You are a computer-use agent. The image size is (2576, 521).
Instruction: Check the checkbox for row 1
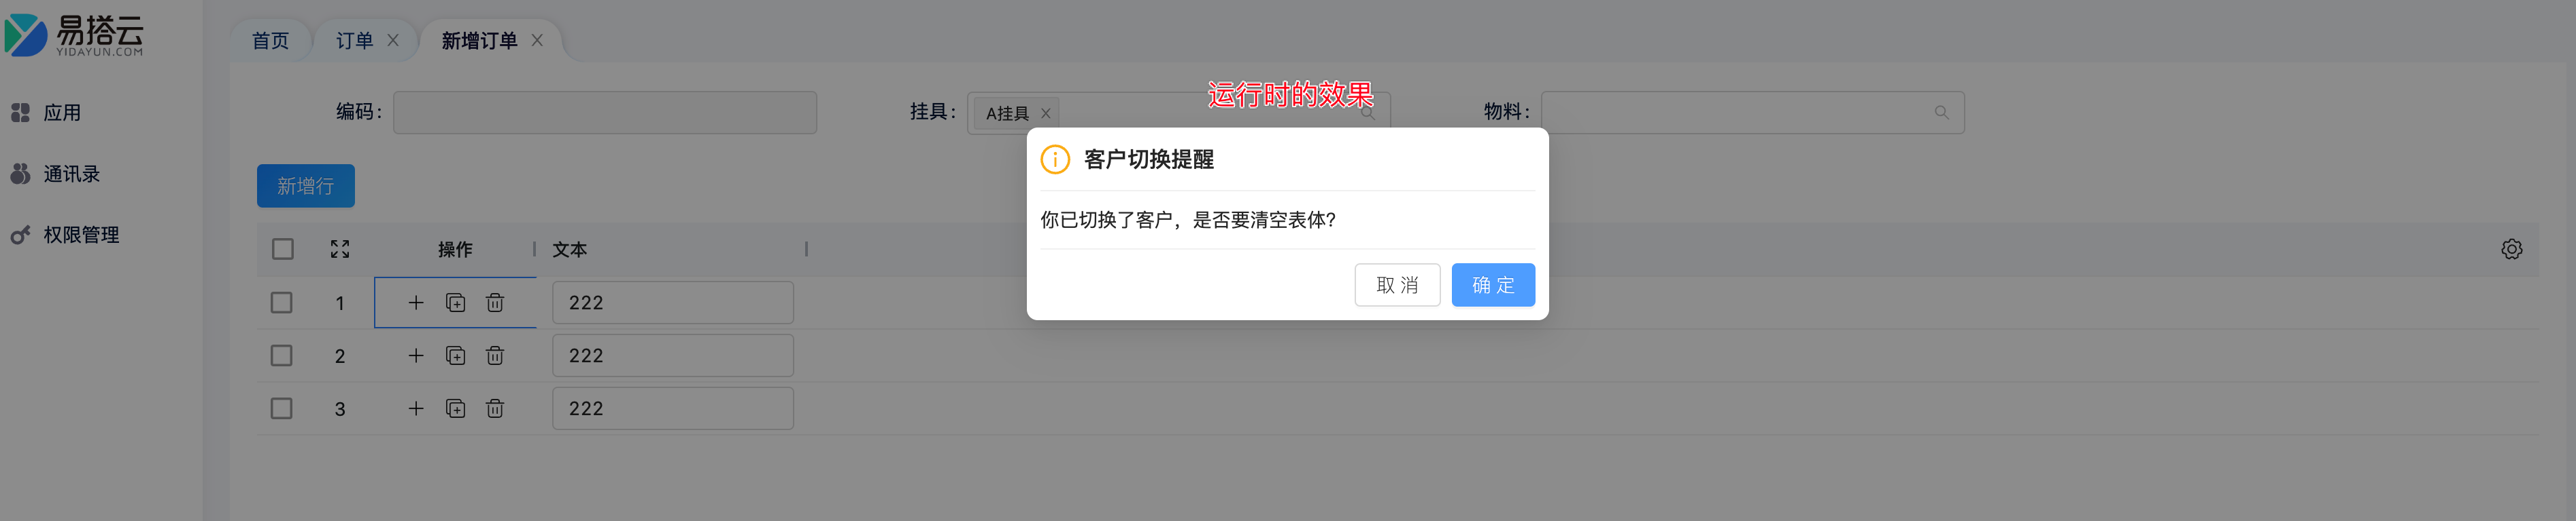(282, 303)
